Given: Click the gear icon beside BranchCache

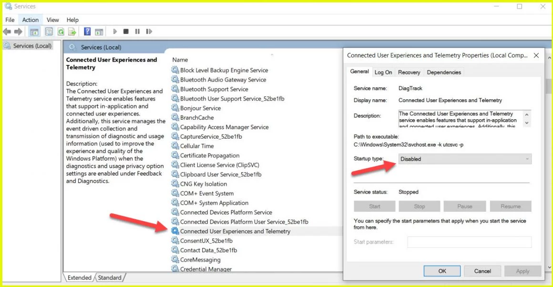Looking at the screenshot, I should tap(175, 117).
